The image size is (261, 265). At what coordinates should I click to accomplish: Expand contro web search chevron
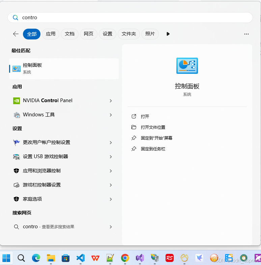point(111,227)
